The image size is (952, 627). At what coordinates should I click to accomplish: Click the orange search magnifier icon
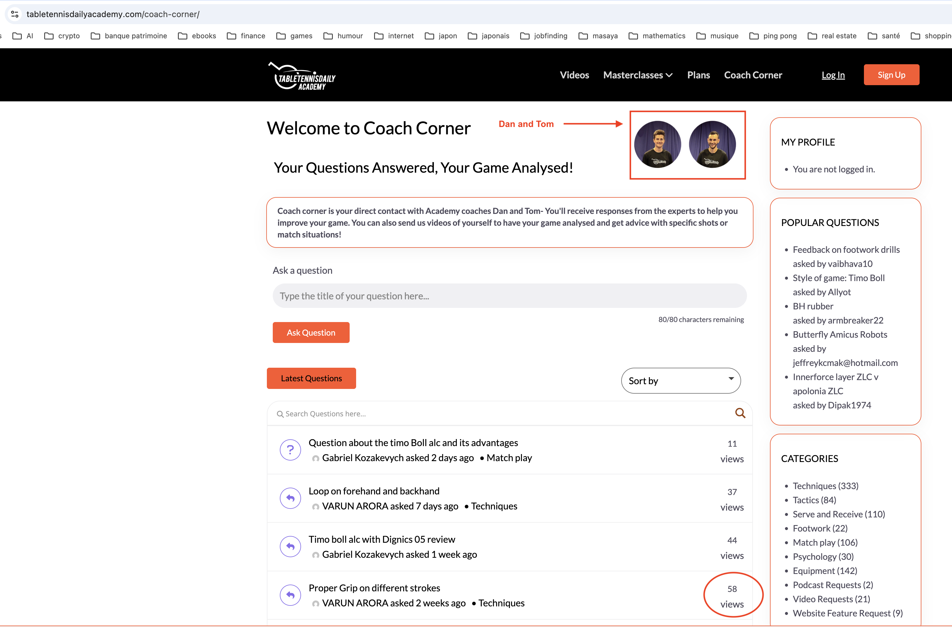740,413
